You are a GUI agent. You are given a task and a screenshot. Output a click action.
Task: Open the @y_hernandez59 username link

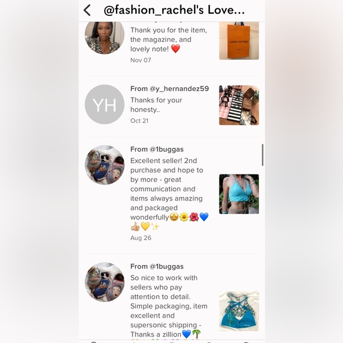point(179,89)
